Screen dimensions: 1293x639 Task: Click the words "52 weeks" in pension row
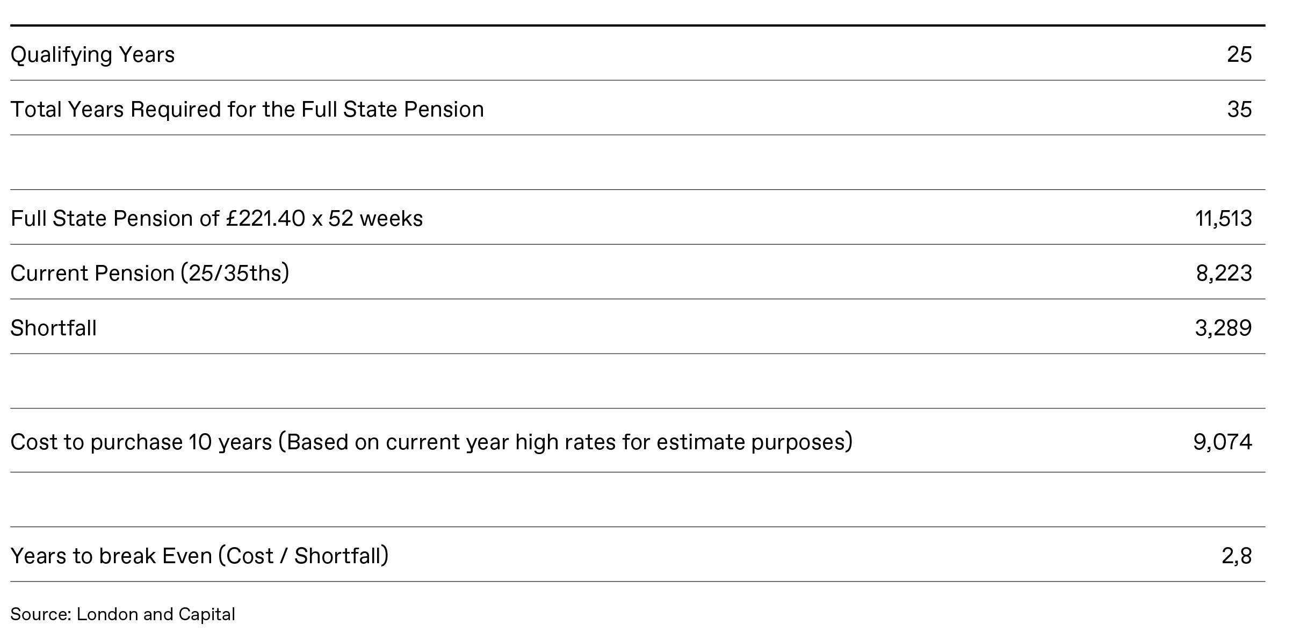tap(375, 219)
